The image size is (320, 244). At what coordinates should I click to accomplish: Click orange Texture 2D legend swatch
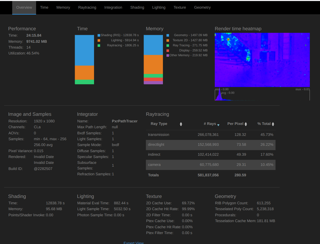pos(168,40)
